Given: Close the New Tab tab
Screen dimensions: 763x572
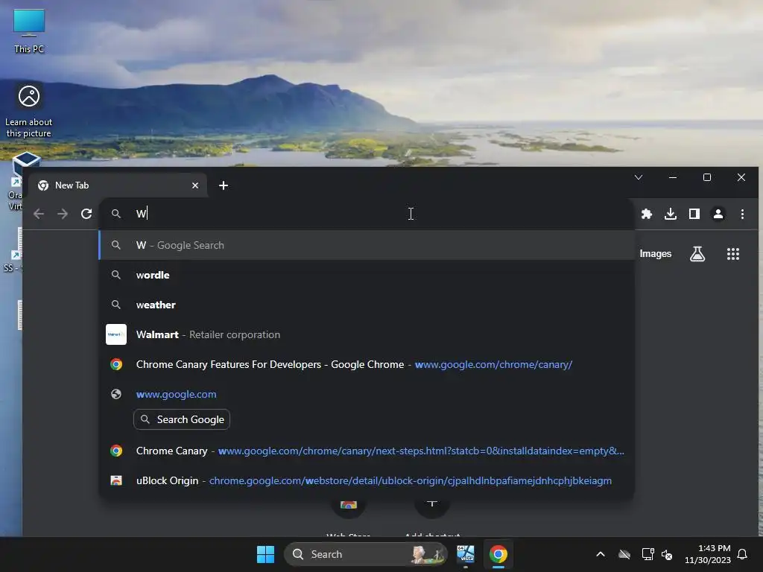Looking at the screenshot, I should 195,185.
